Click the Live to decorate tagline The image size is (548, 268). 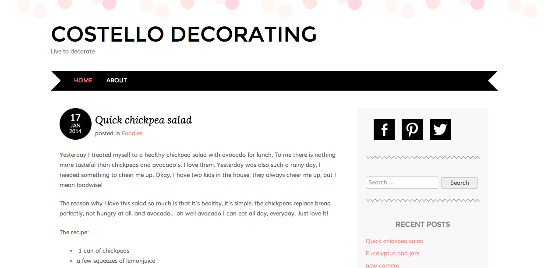[x=73, y=52]
